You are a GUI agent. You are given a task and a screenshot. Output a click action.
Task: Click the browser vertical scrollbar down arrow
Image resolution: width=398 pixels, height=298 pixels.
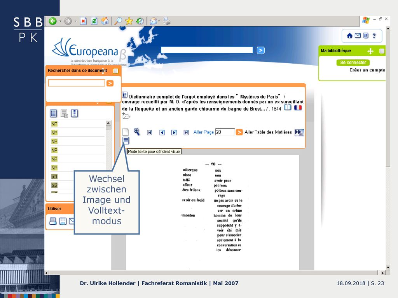coord(388,267)
